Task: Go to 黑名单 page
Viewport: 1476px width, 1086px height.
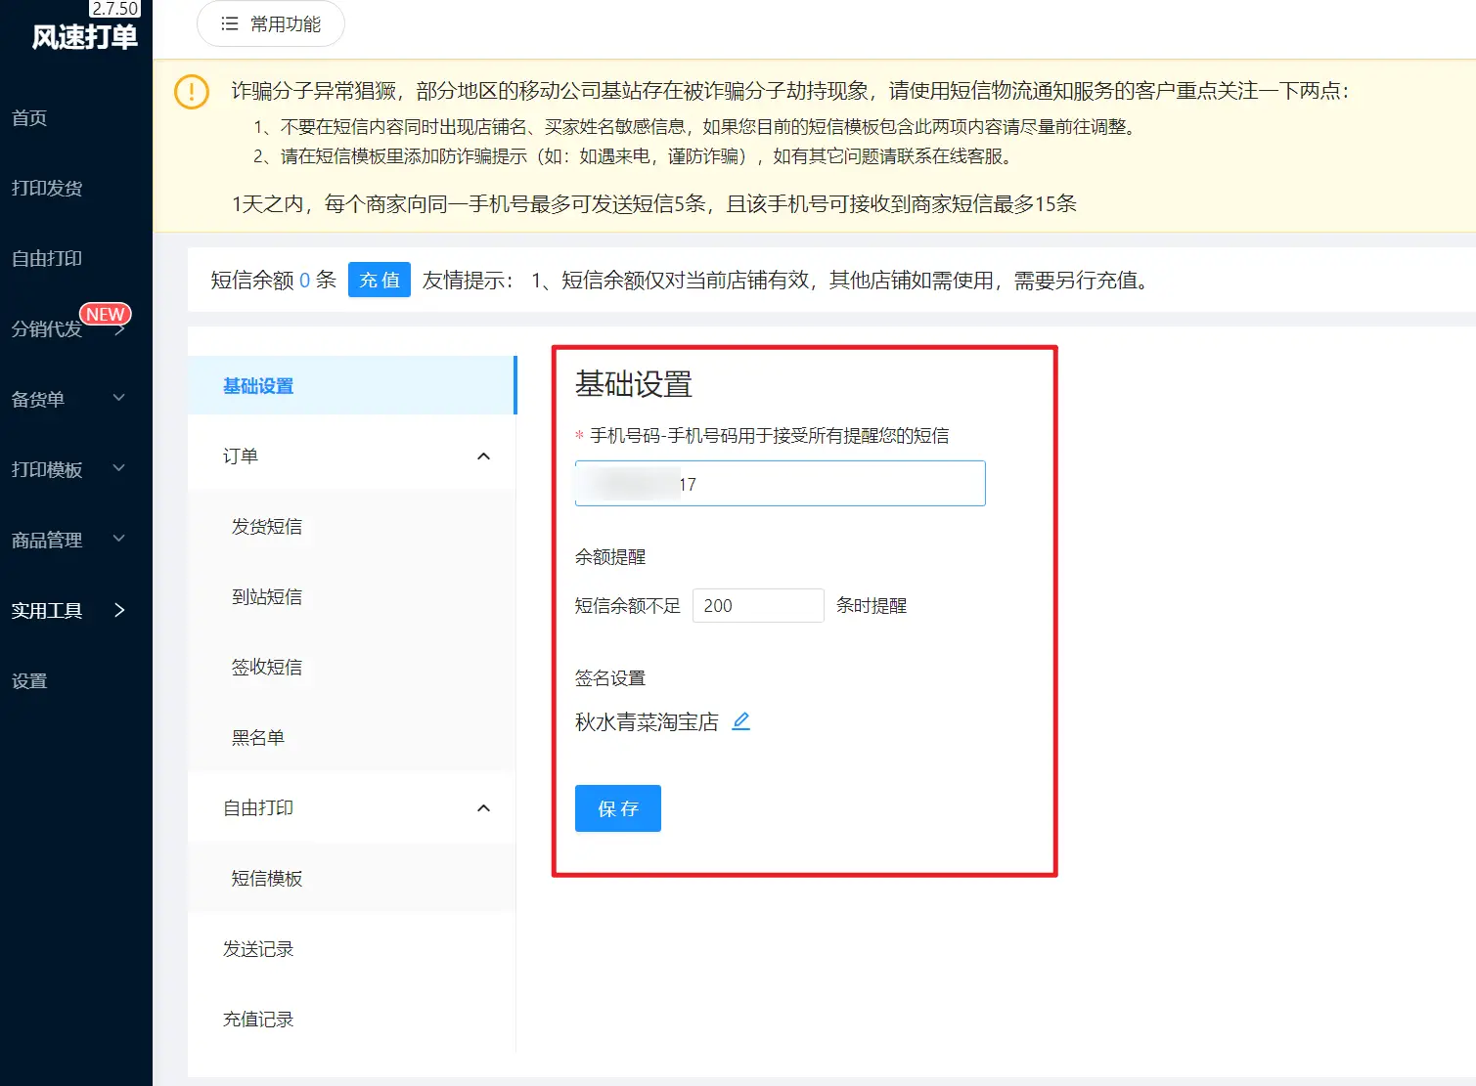Action: (258, 738)
